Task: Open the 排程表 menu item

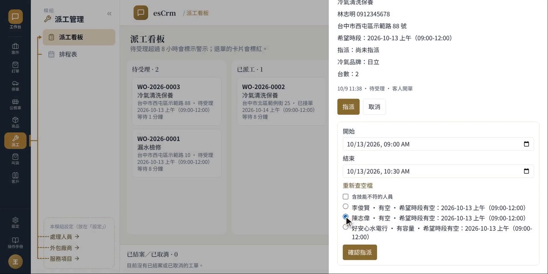Action: (79, 54)
